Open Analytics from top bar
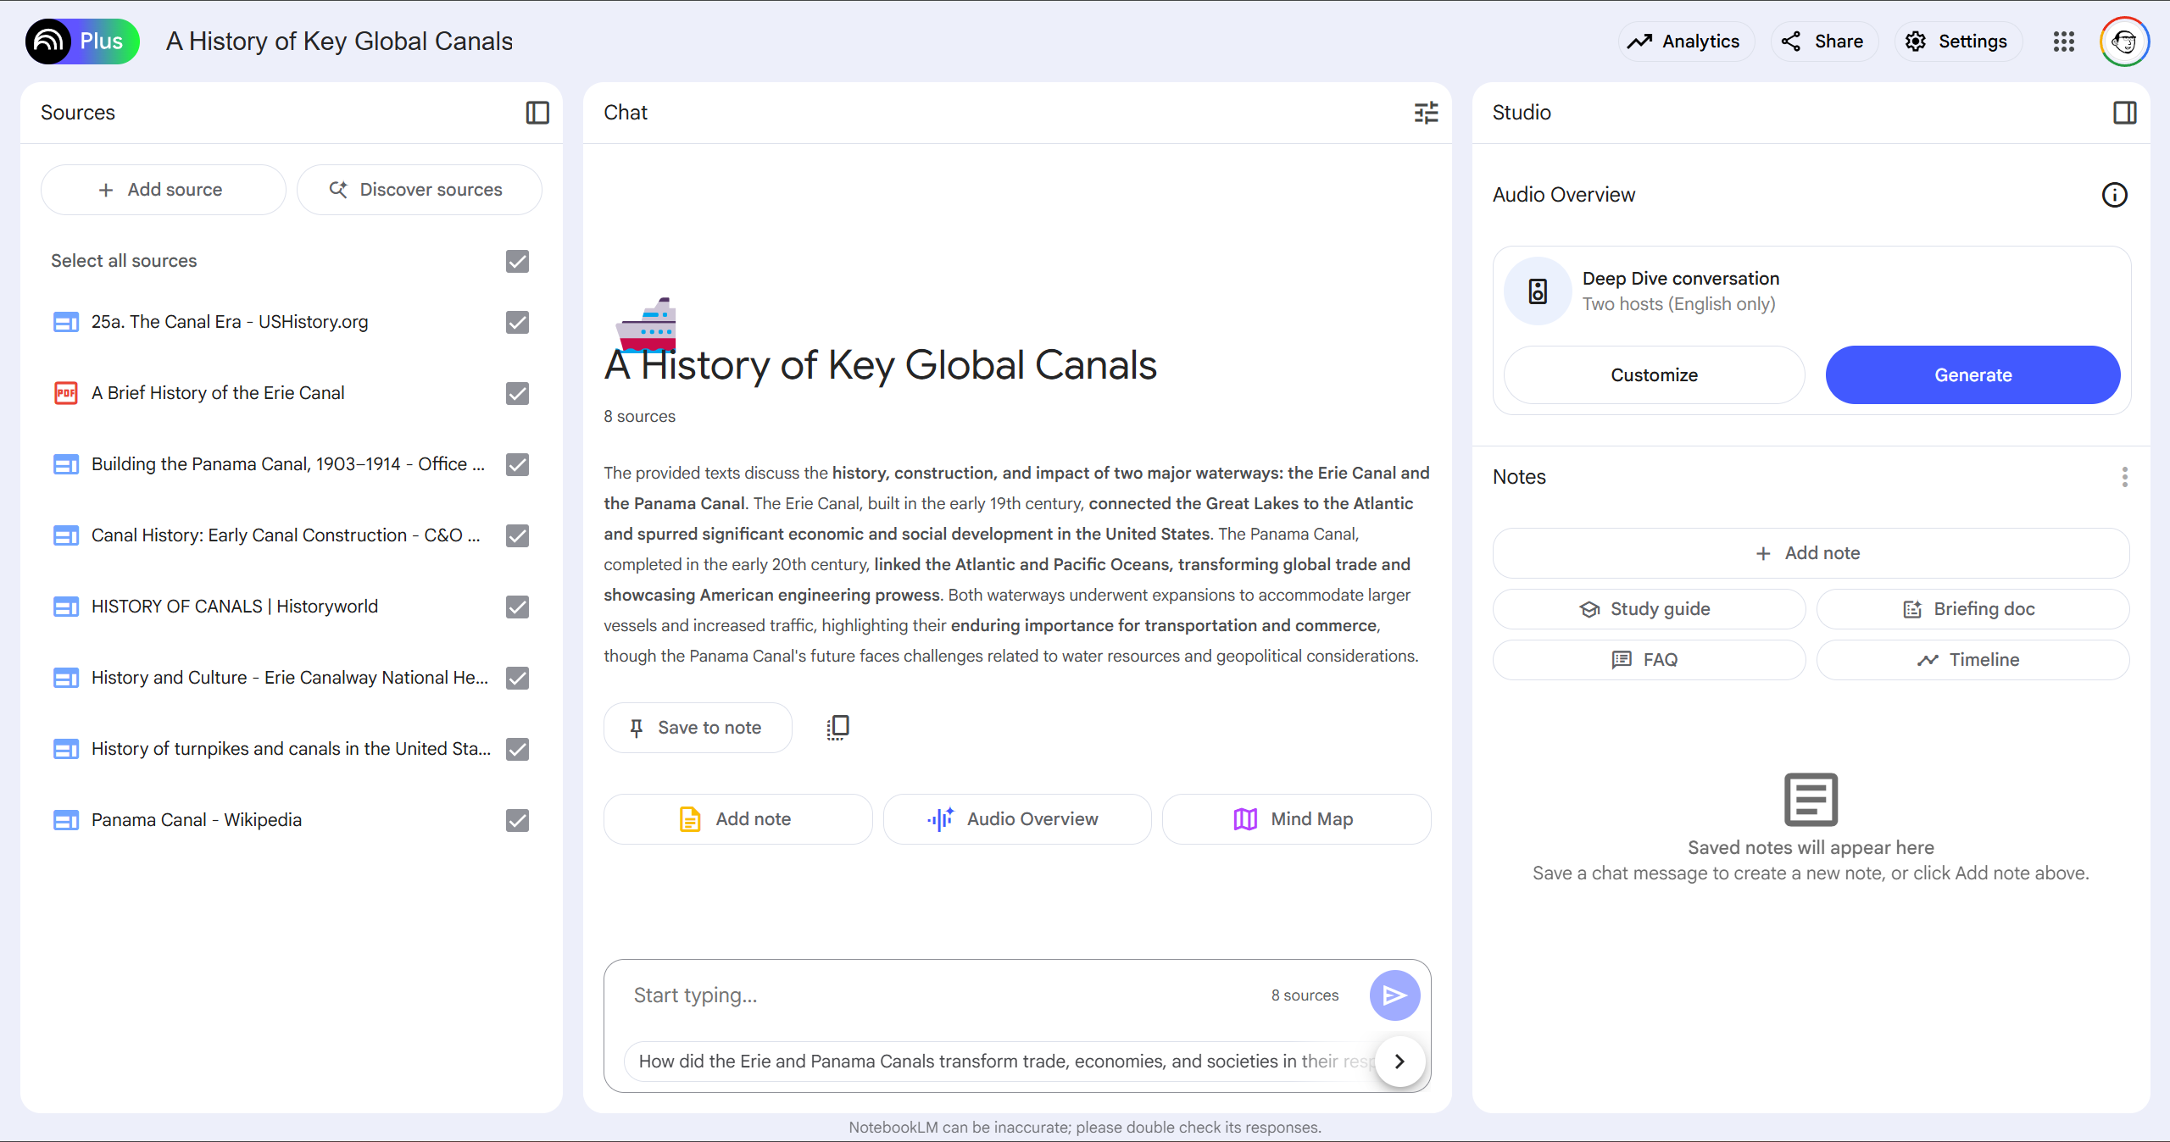Screen dimensions: 2170x1142 pos(1684,42)
